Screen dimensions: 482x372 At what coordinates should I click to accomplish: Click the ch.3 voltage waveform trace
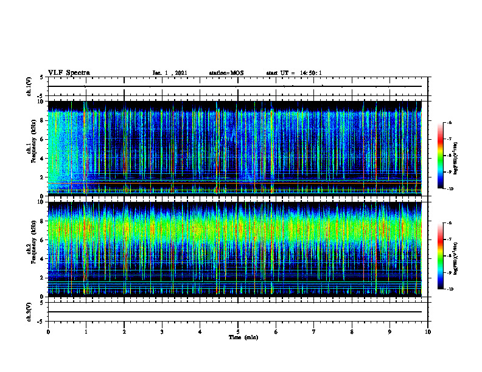235,312
